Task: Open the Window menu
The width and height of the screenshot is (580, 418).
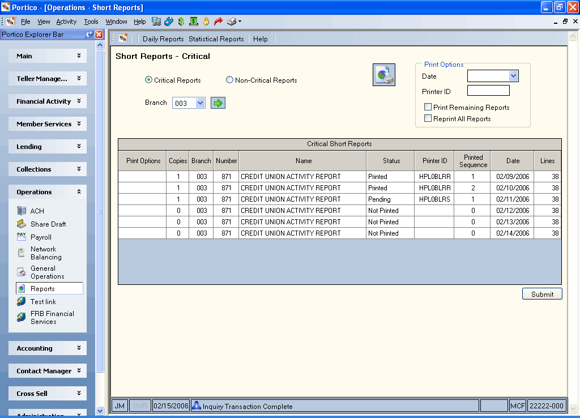Action: [116, 22]
